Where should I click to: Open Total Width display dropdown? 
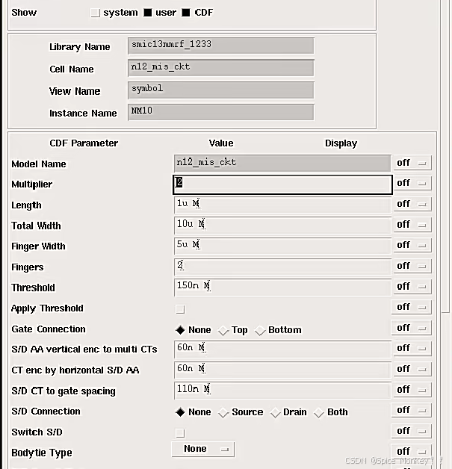412,224
